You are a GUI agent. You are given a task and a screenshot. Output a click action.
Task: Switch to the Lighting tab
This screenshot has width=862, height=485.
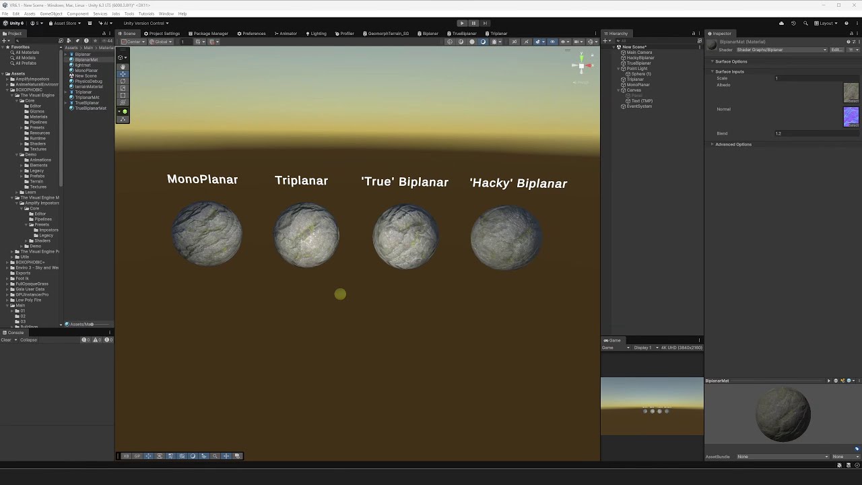point(316,34)
